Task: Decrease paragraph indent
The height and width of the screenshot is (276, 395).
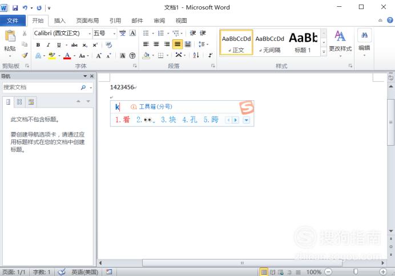Action: 193,33
